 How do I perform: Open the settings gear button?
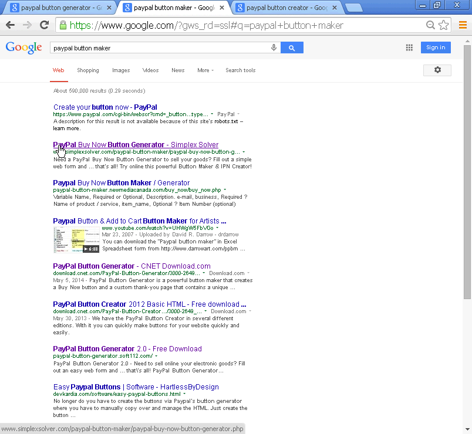click(x=437, y=70)
